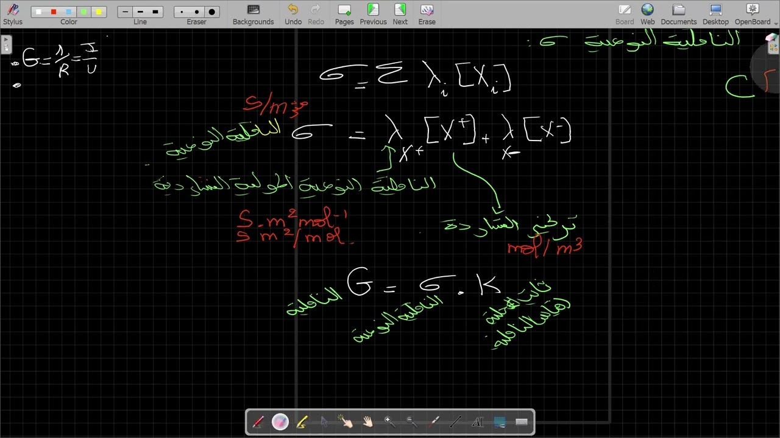Undo the last stroke
The width and height of the screenshot is (780, 438).
(x=293, y=14)
